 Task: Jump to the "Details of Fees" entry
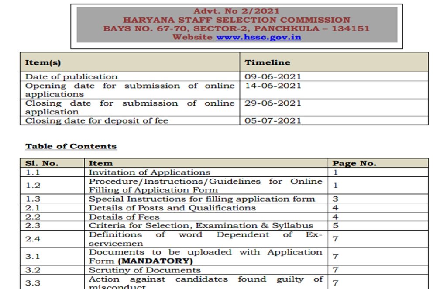pos(124,217)
